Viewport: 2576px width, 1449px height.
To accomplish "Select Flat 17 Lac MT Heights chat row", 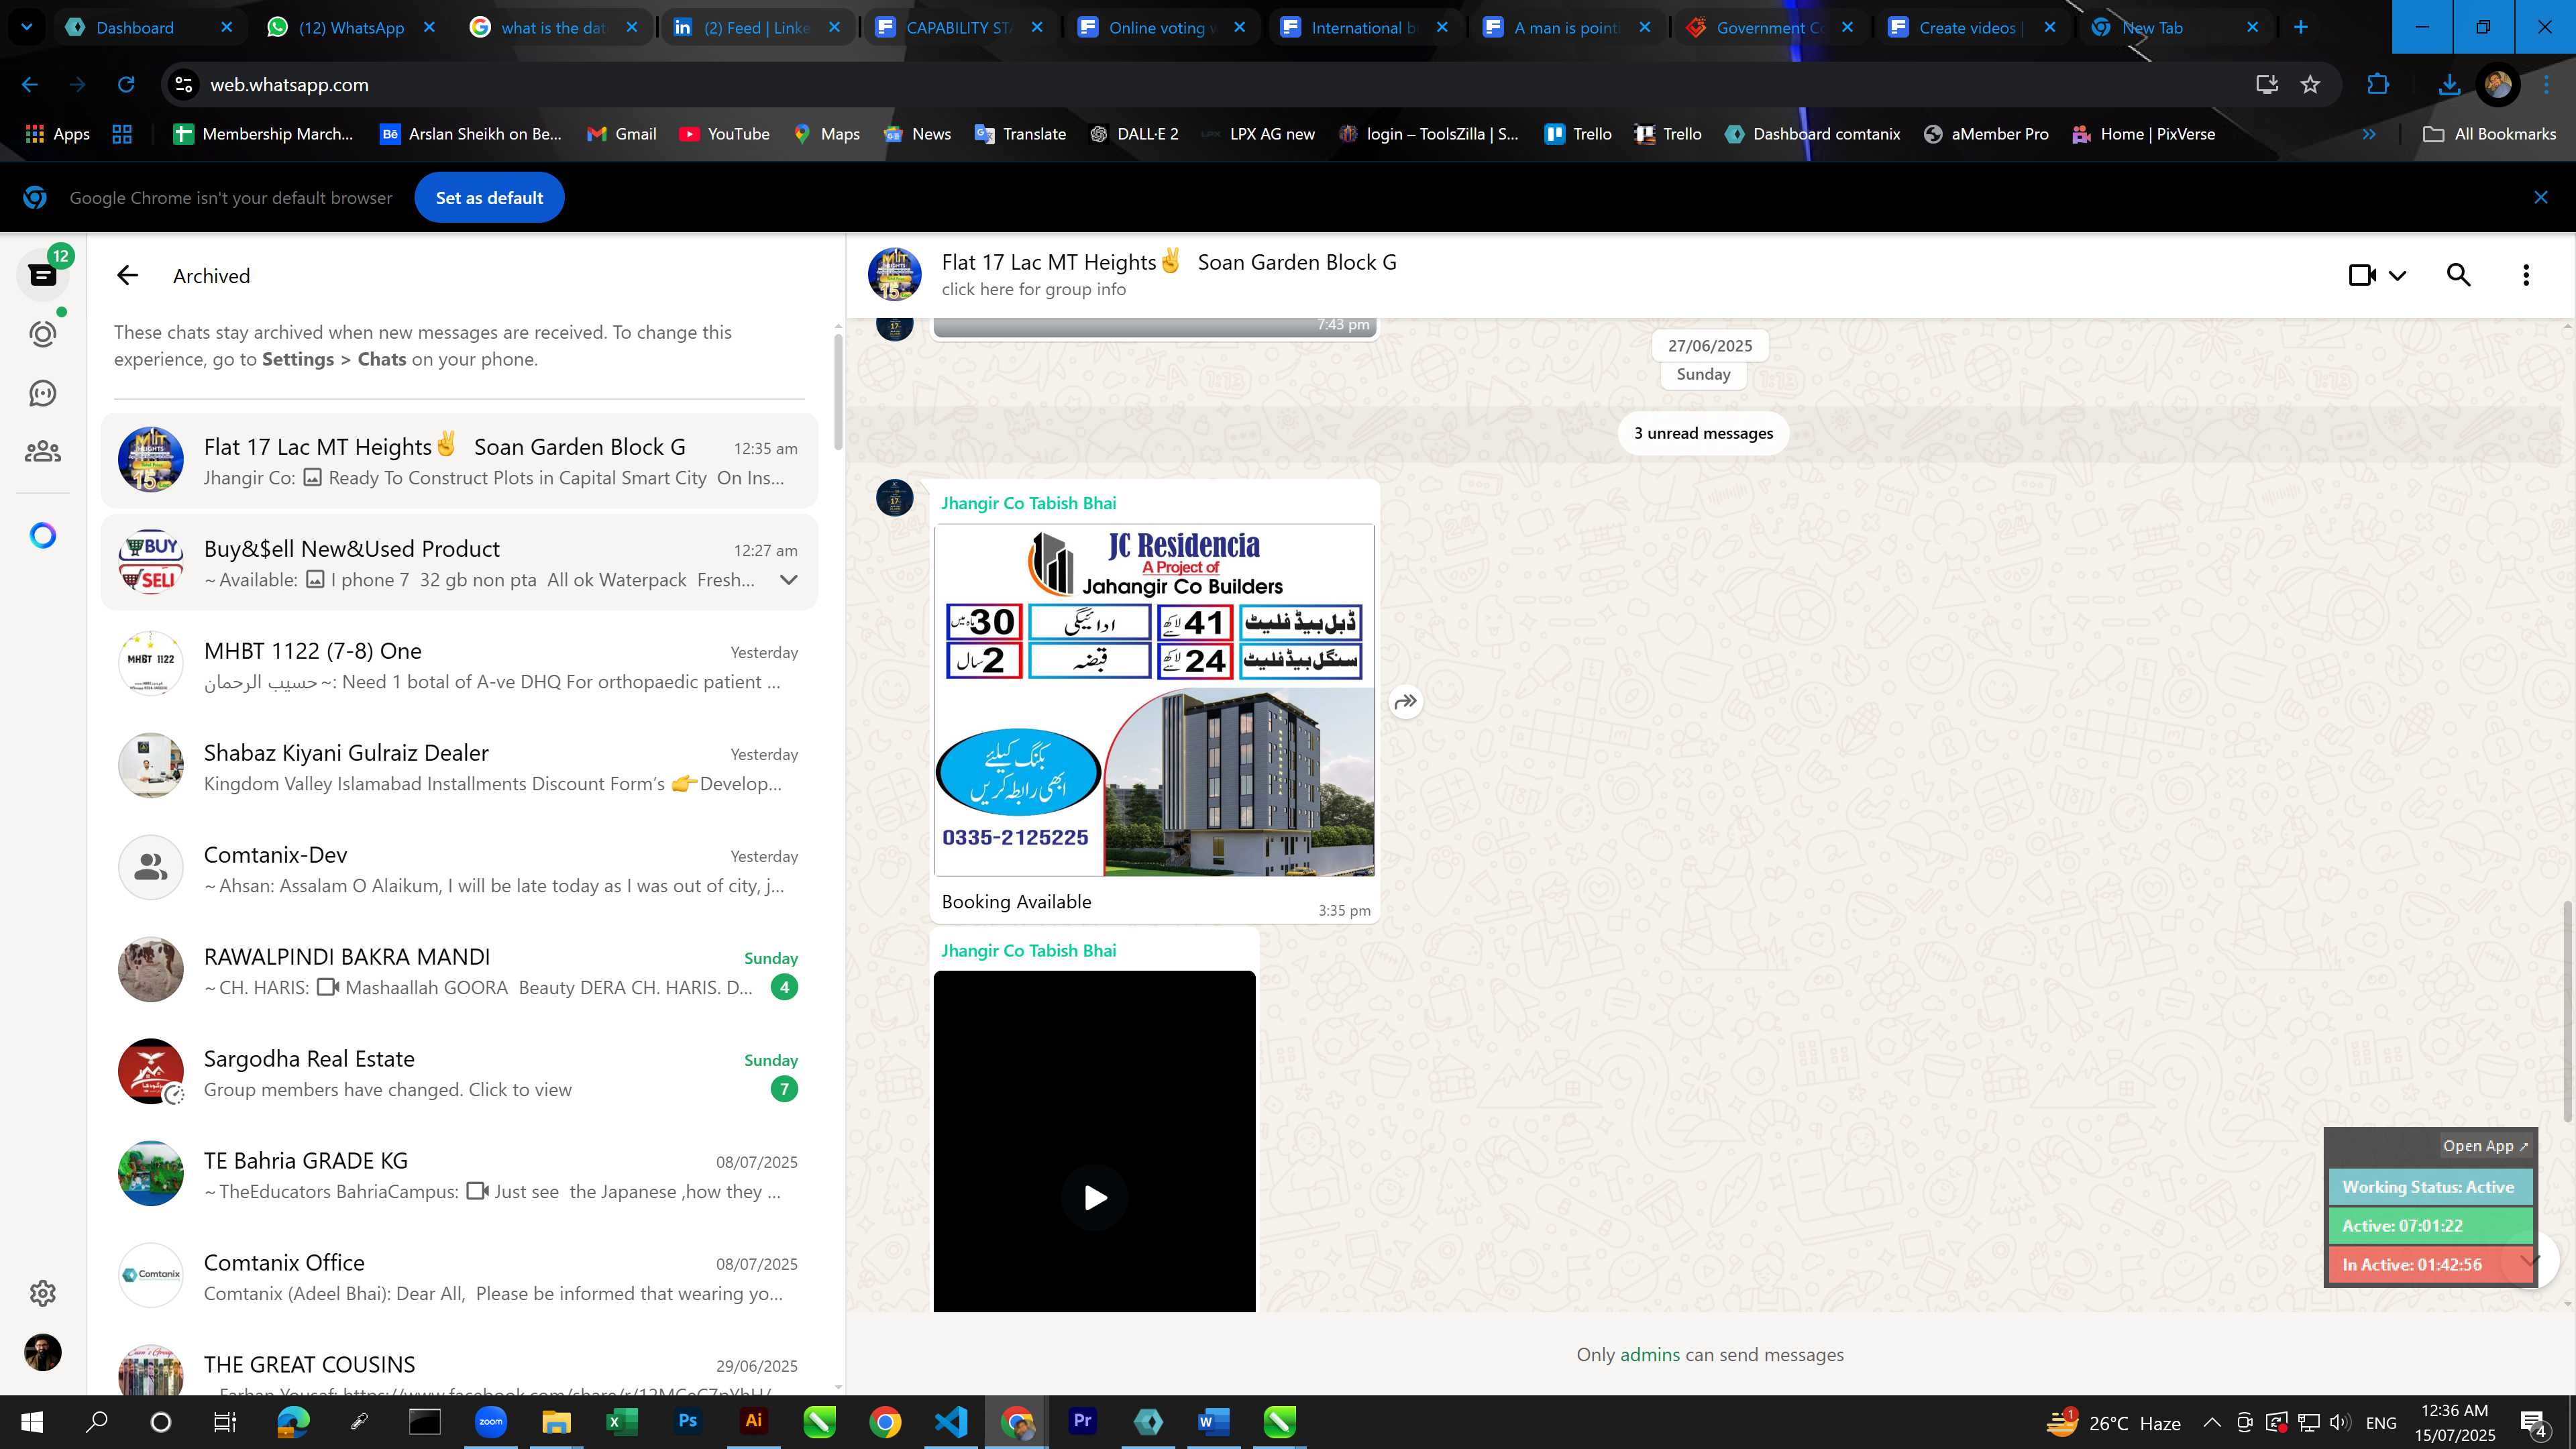I will [x=459, y=461].
